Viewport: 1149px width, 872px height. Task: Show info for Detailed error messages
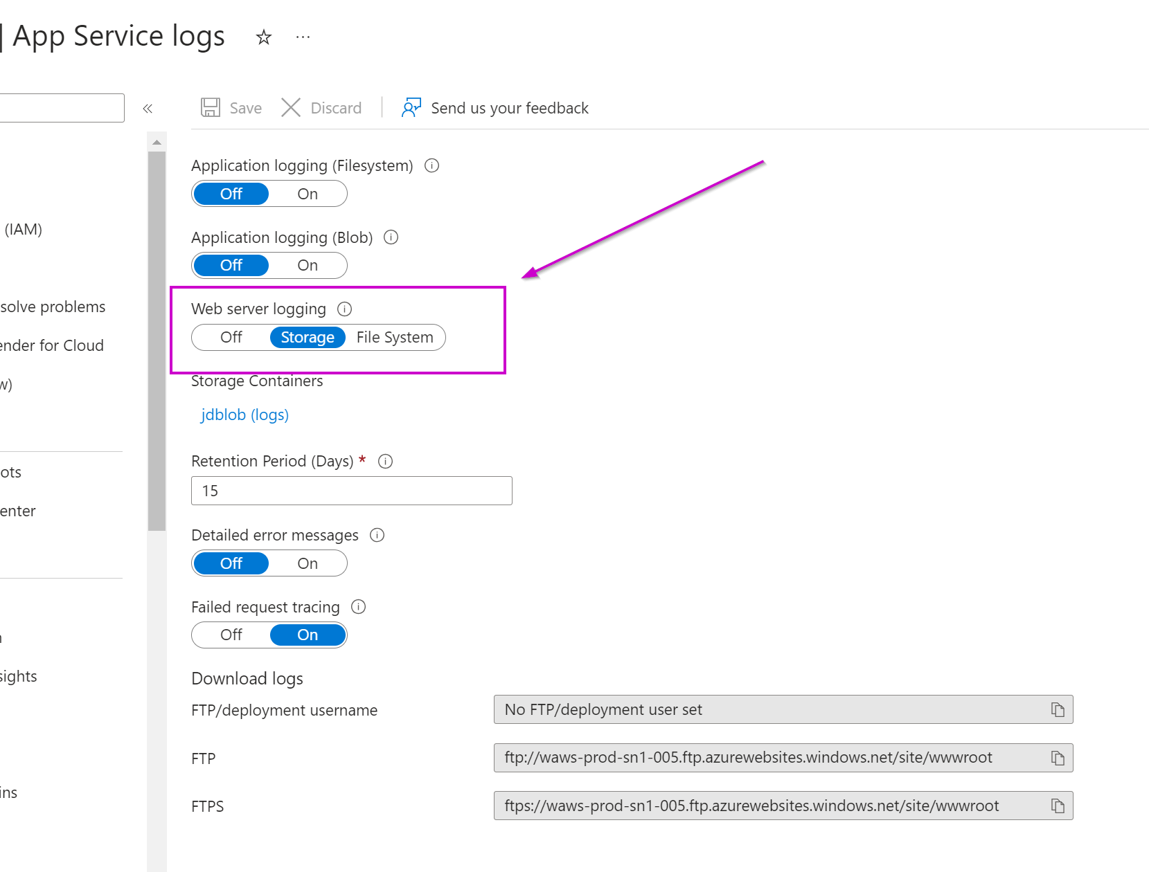(x=377, y=535)
